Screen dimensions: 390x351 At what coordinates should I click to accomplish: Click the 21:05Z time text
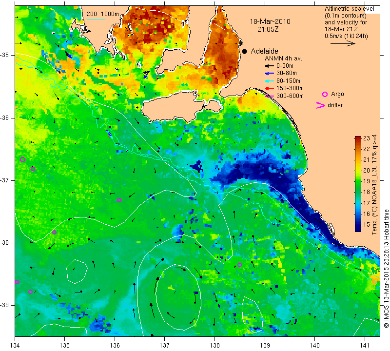click(268, 29)
